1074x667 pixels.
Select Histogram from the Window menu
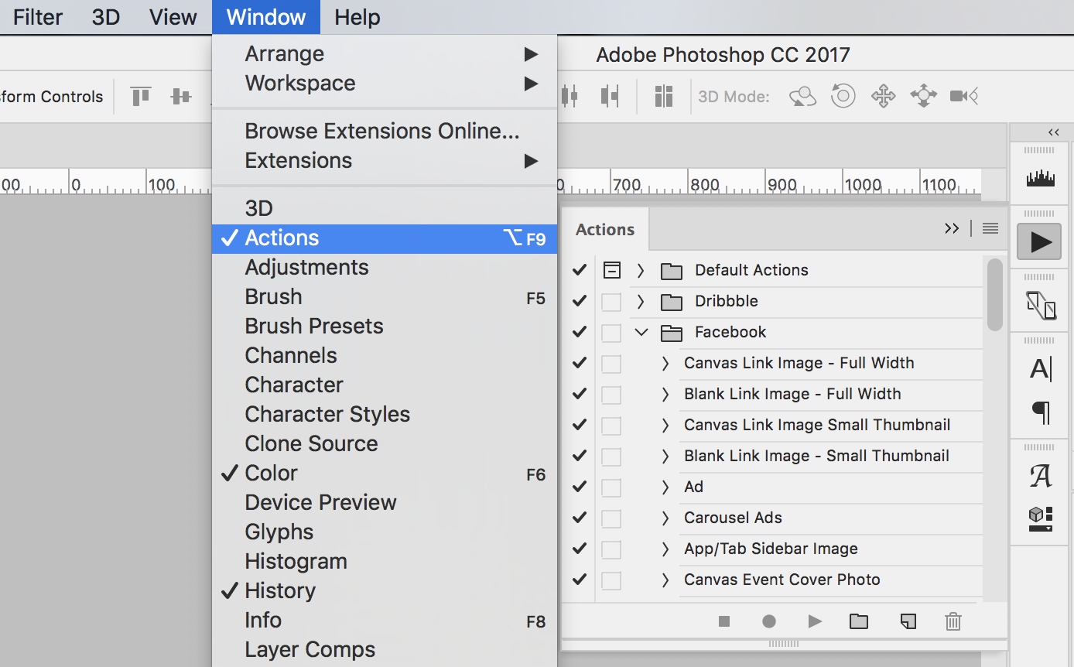point(296,560)
